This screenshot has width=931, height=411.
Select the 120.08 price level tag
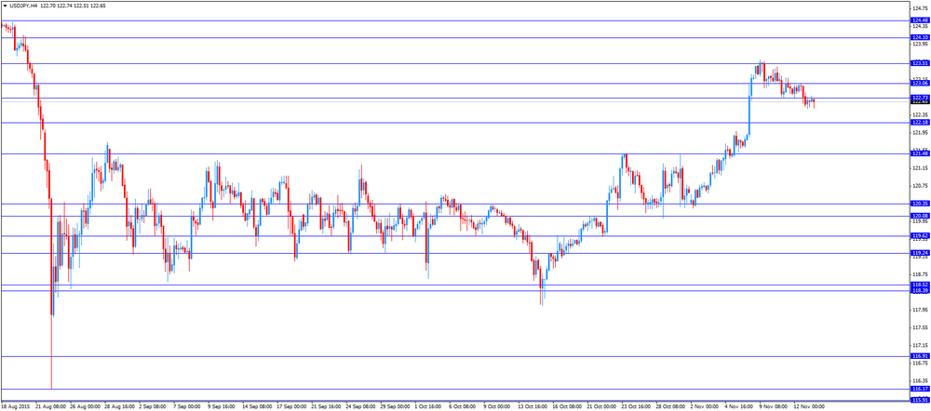pos(920,216)
